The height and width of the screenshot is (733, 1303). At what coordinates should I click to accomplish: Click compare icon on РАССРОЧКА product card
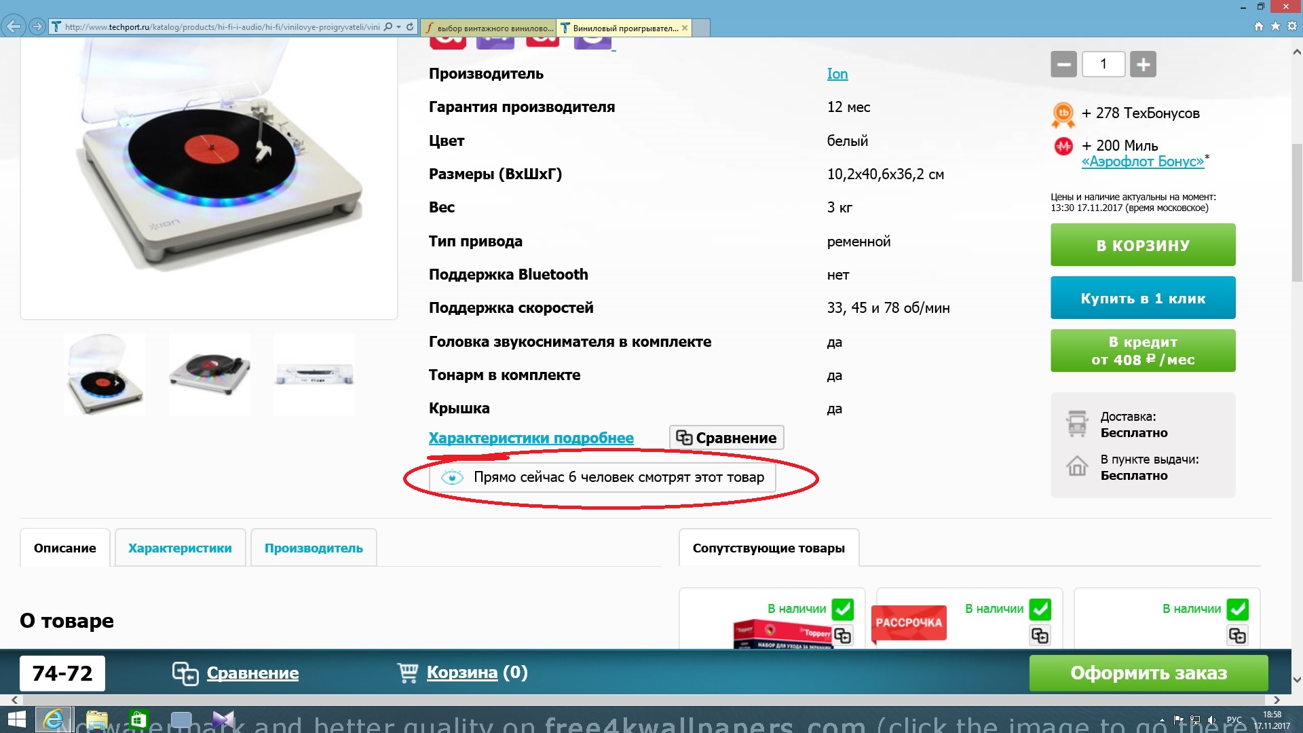(1040, 635)
